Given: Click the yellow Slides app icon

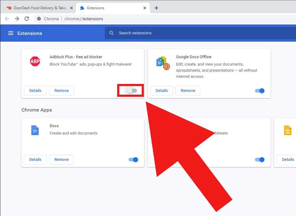Looking at the screenshot, I should tap(288, 130).
